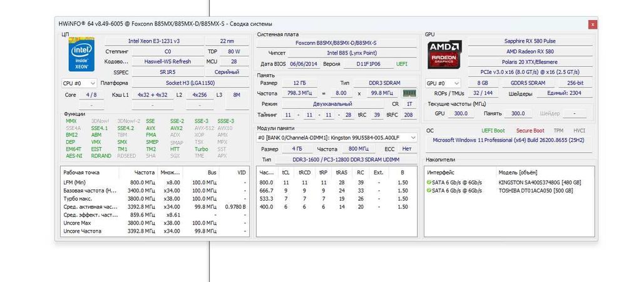Open the CPU #0 selector dropdown

click(79, 83)
